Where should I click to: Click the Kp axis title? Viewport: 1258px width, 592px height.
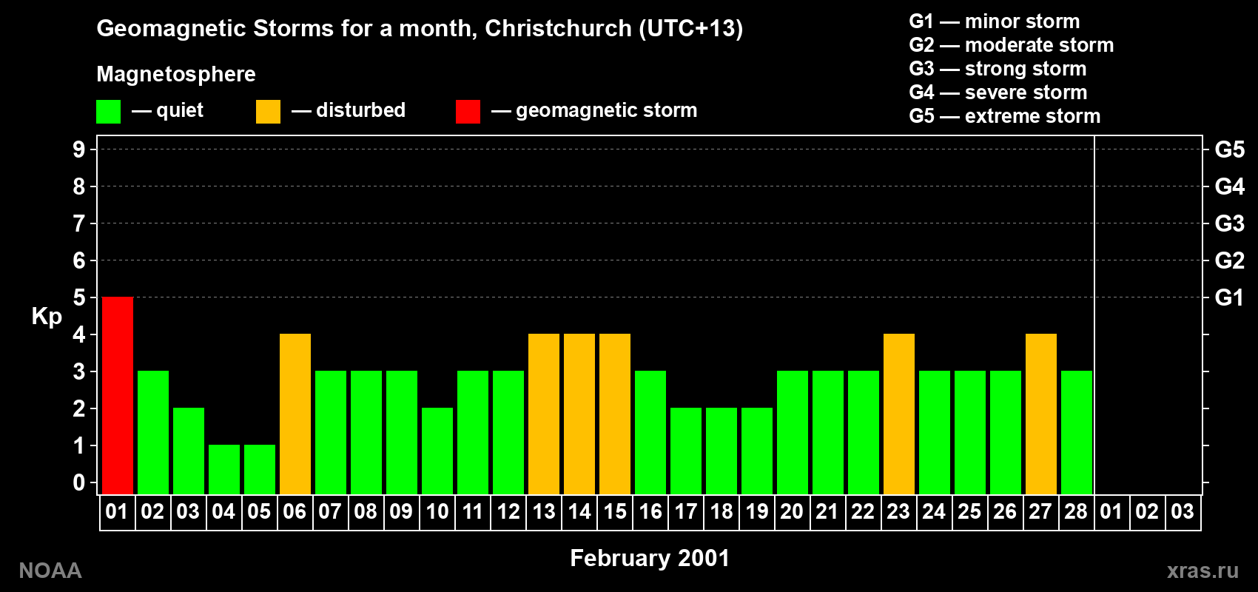(x=47, y=317)
